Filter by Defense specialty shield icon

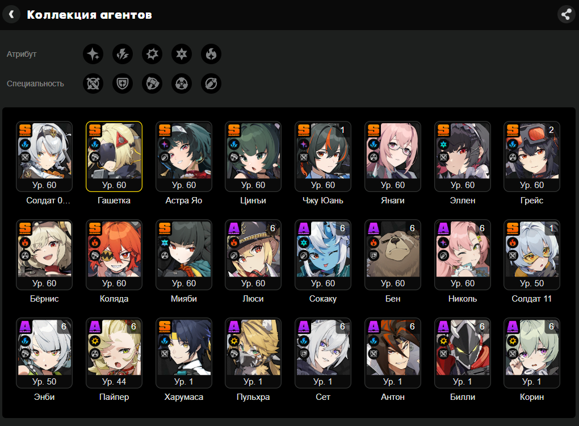coord(123,83)
